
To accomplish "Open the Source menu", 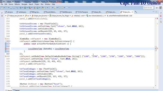I will (x=11, y=4).
